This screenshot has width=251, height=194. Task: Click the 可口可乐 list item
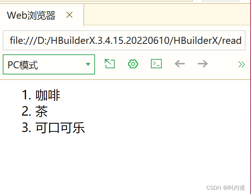coord(60,128)
